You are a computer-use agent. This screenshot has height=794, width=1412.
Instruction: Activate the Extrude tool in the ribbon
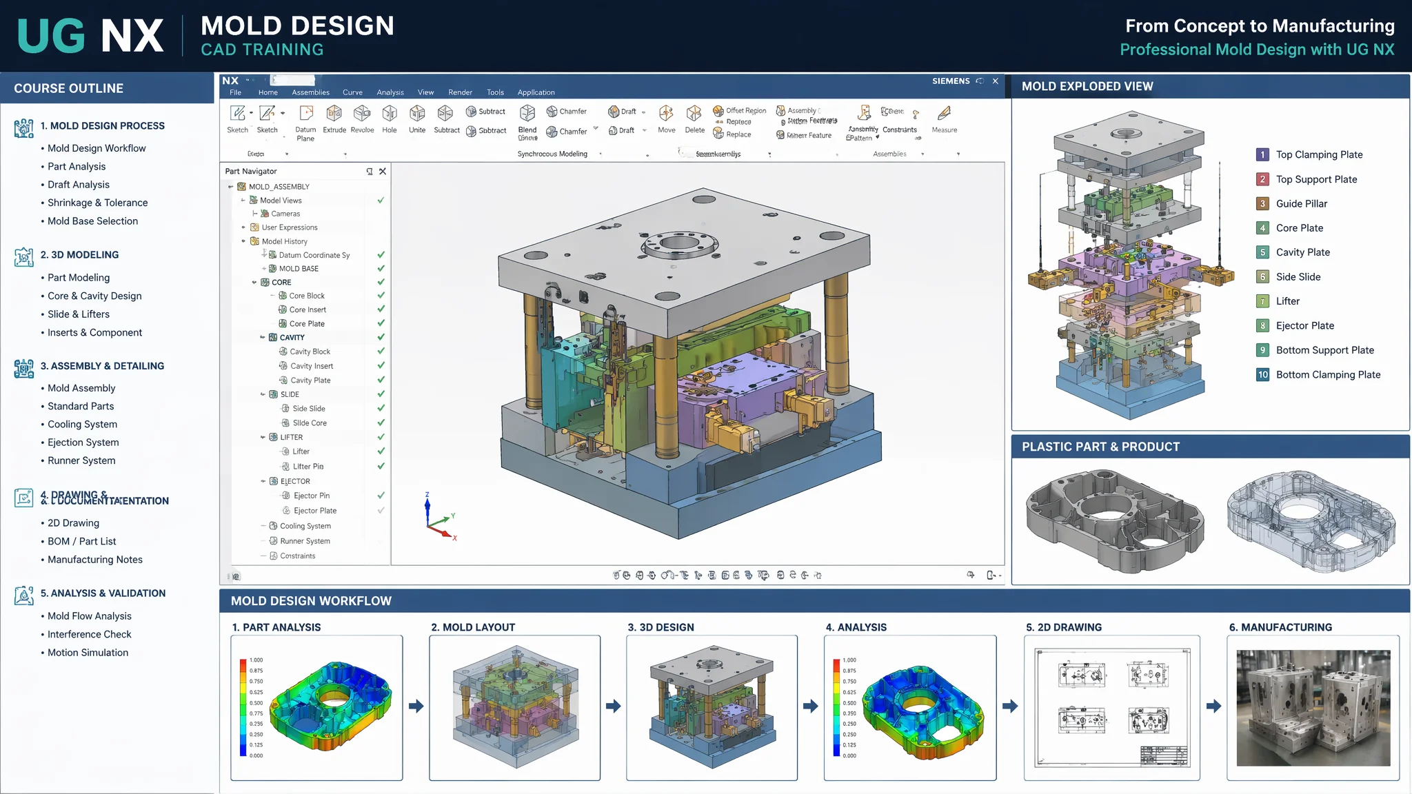(334, 119)
